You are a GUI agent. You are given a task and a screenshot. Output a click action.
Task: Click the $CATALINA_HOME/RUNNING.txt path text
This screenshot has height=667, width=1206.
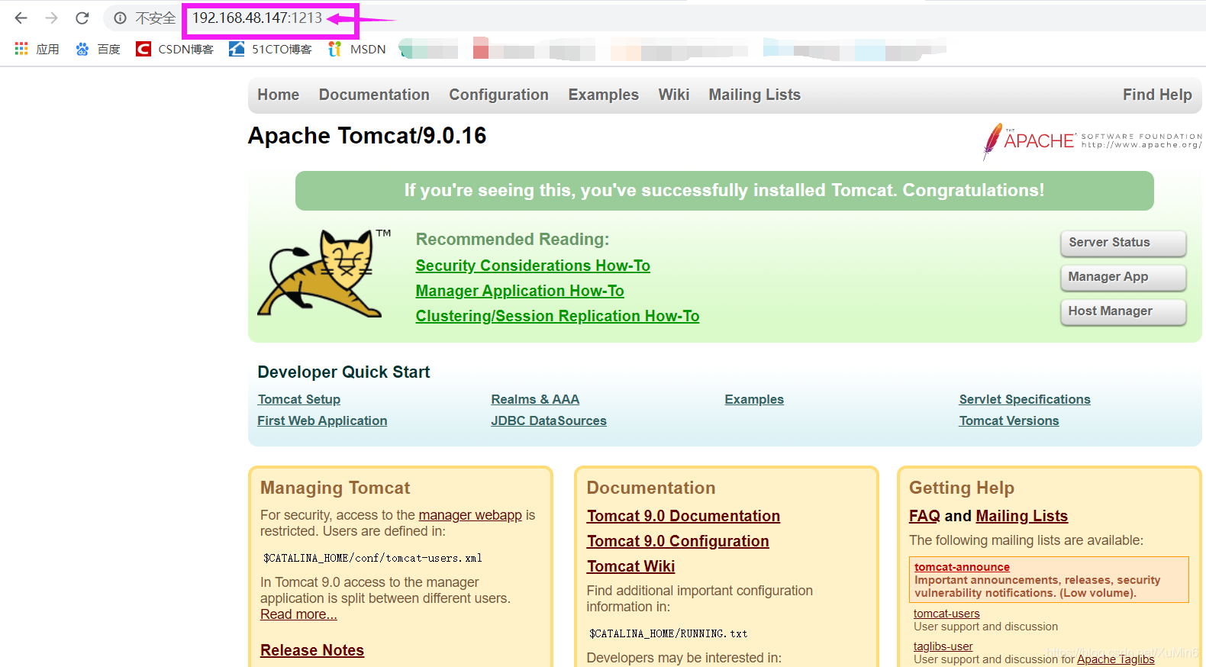668,633
